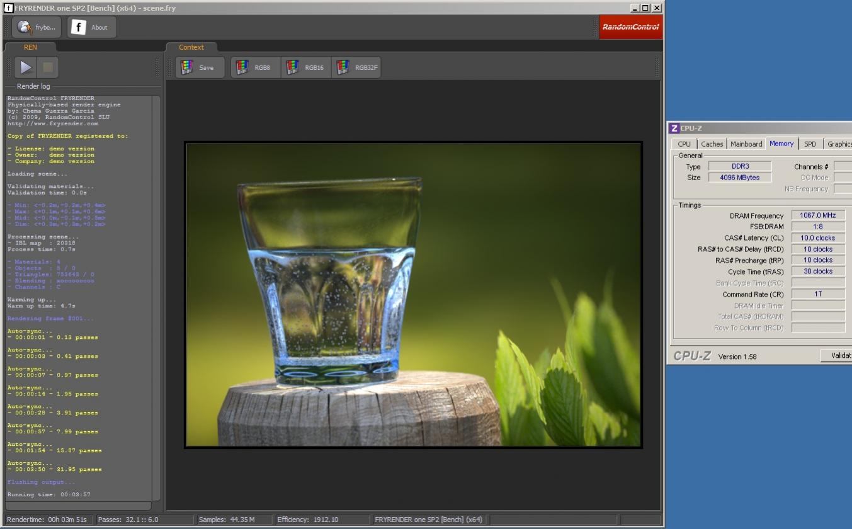Open the SPD tab in CPU-Z

click(810, 144)
